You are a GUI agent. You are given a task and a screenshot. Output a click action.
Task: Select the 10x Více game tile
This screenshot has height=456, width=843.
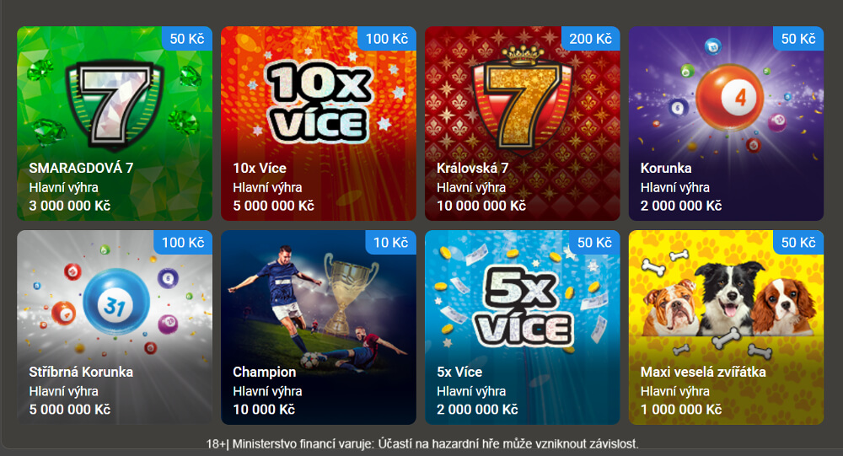coord(319,123)
